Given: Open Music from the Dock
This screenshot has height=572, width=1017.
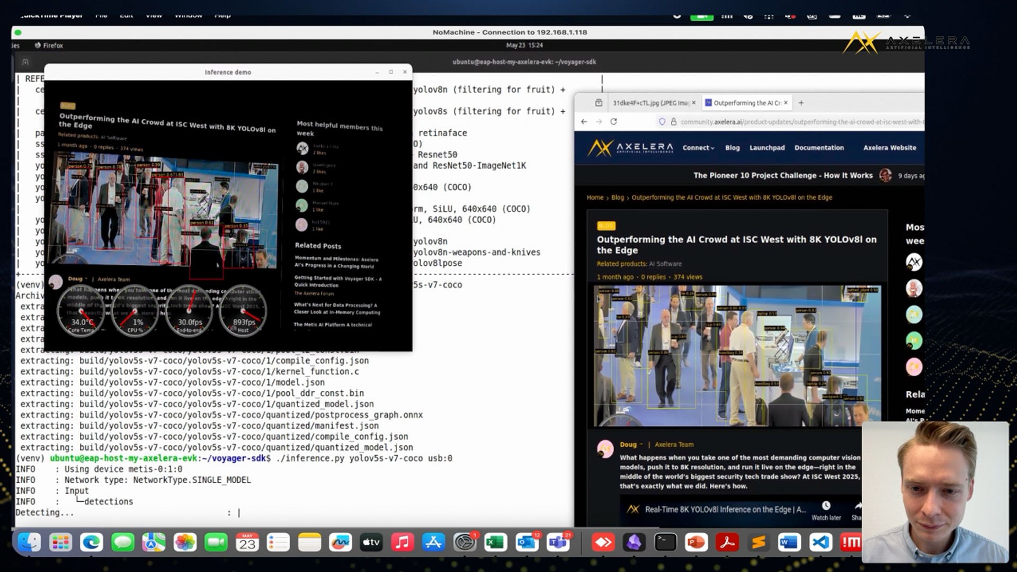Looking at the screenshot, I should tap(403, 542).
